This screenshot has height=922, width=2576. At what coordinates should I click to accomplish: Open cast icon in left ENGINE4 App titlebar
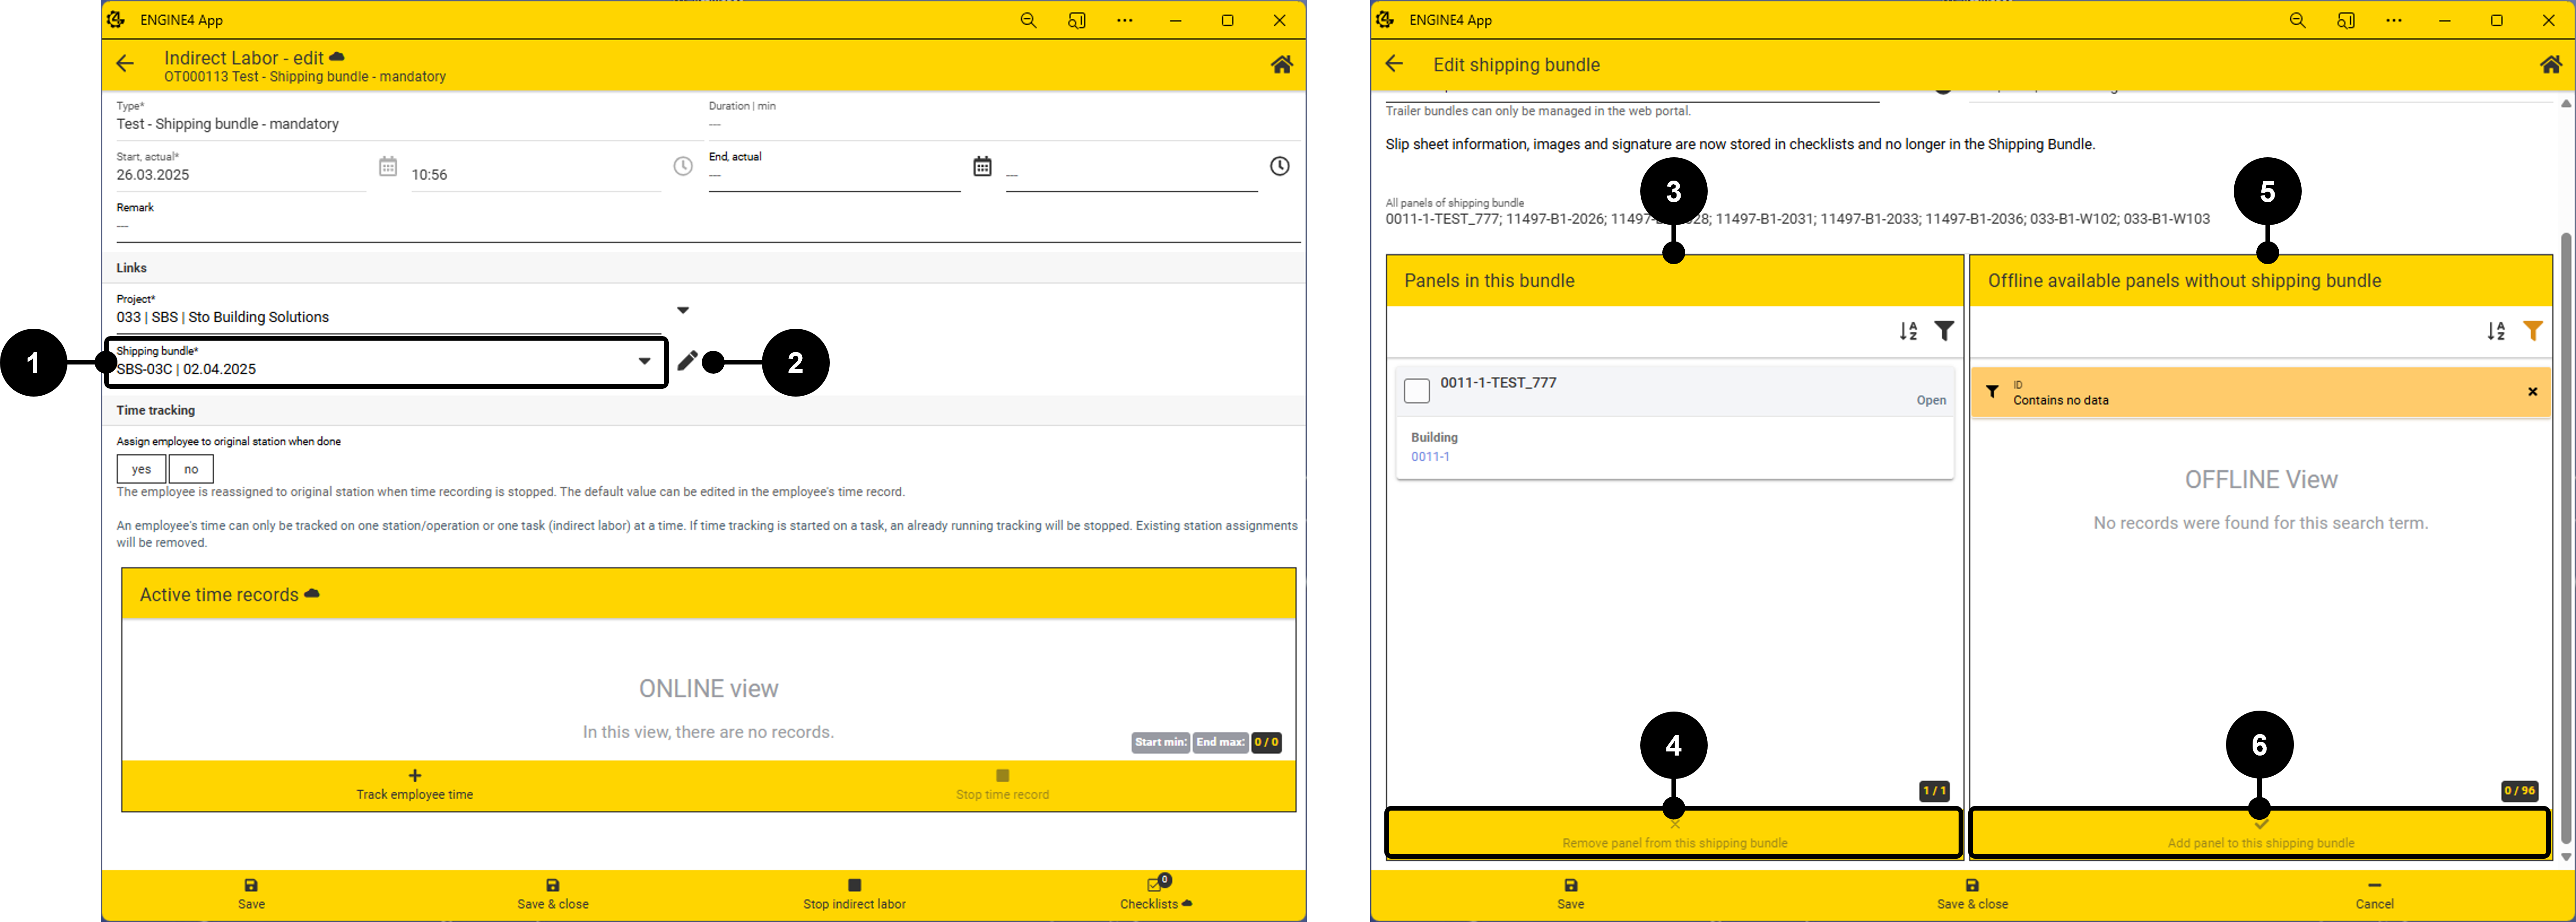click(1077, 20)
